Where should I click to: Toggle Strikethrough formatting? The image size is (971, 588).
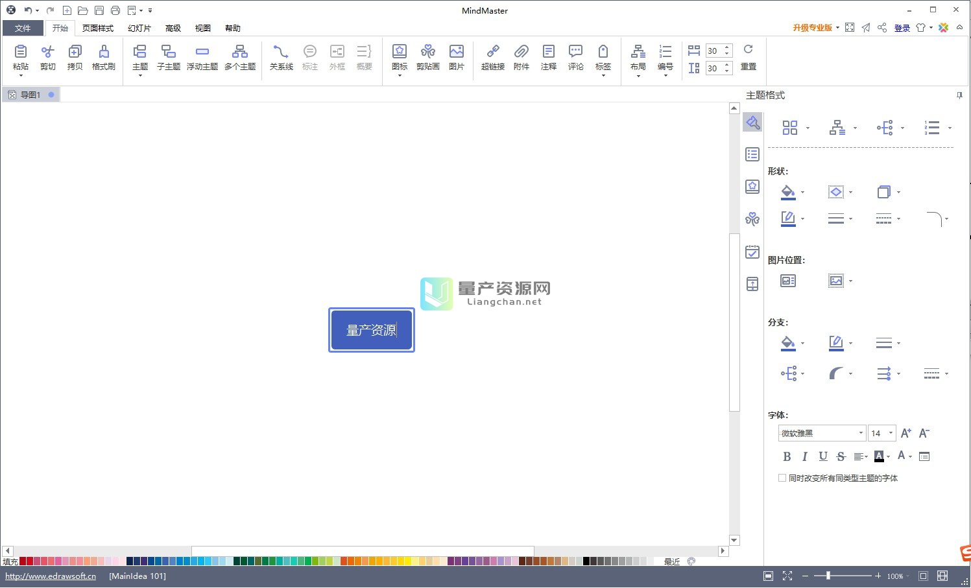point(841,456)
